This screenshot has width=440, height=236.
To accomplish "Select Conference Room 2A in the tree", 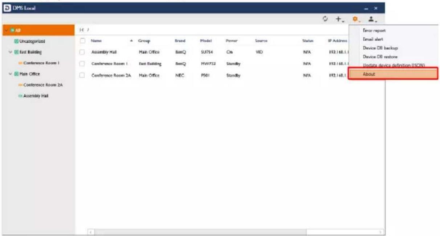I will (x=43, y=85).
